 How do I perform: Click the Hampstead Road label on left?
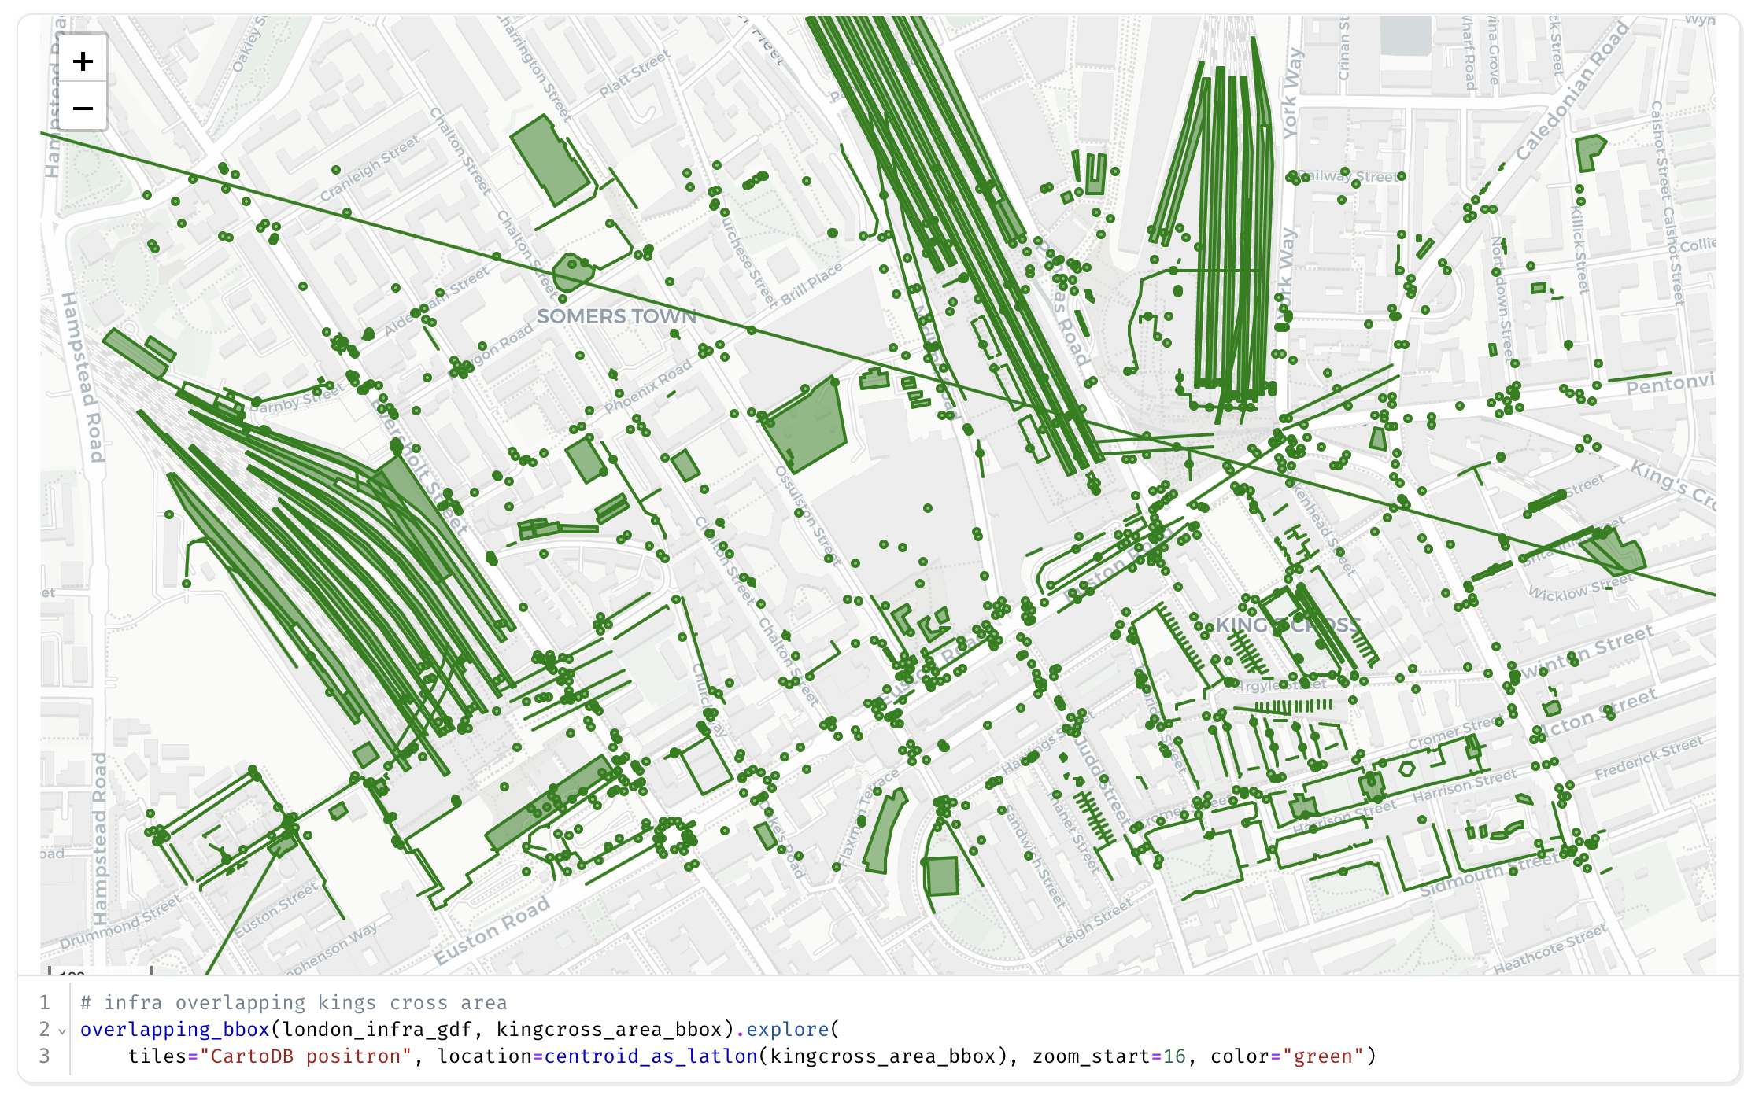[82, 376]
